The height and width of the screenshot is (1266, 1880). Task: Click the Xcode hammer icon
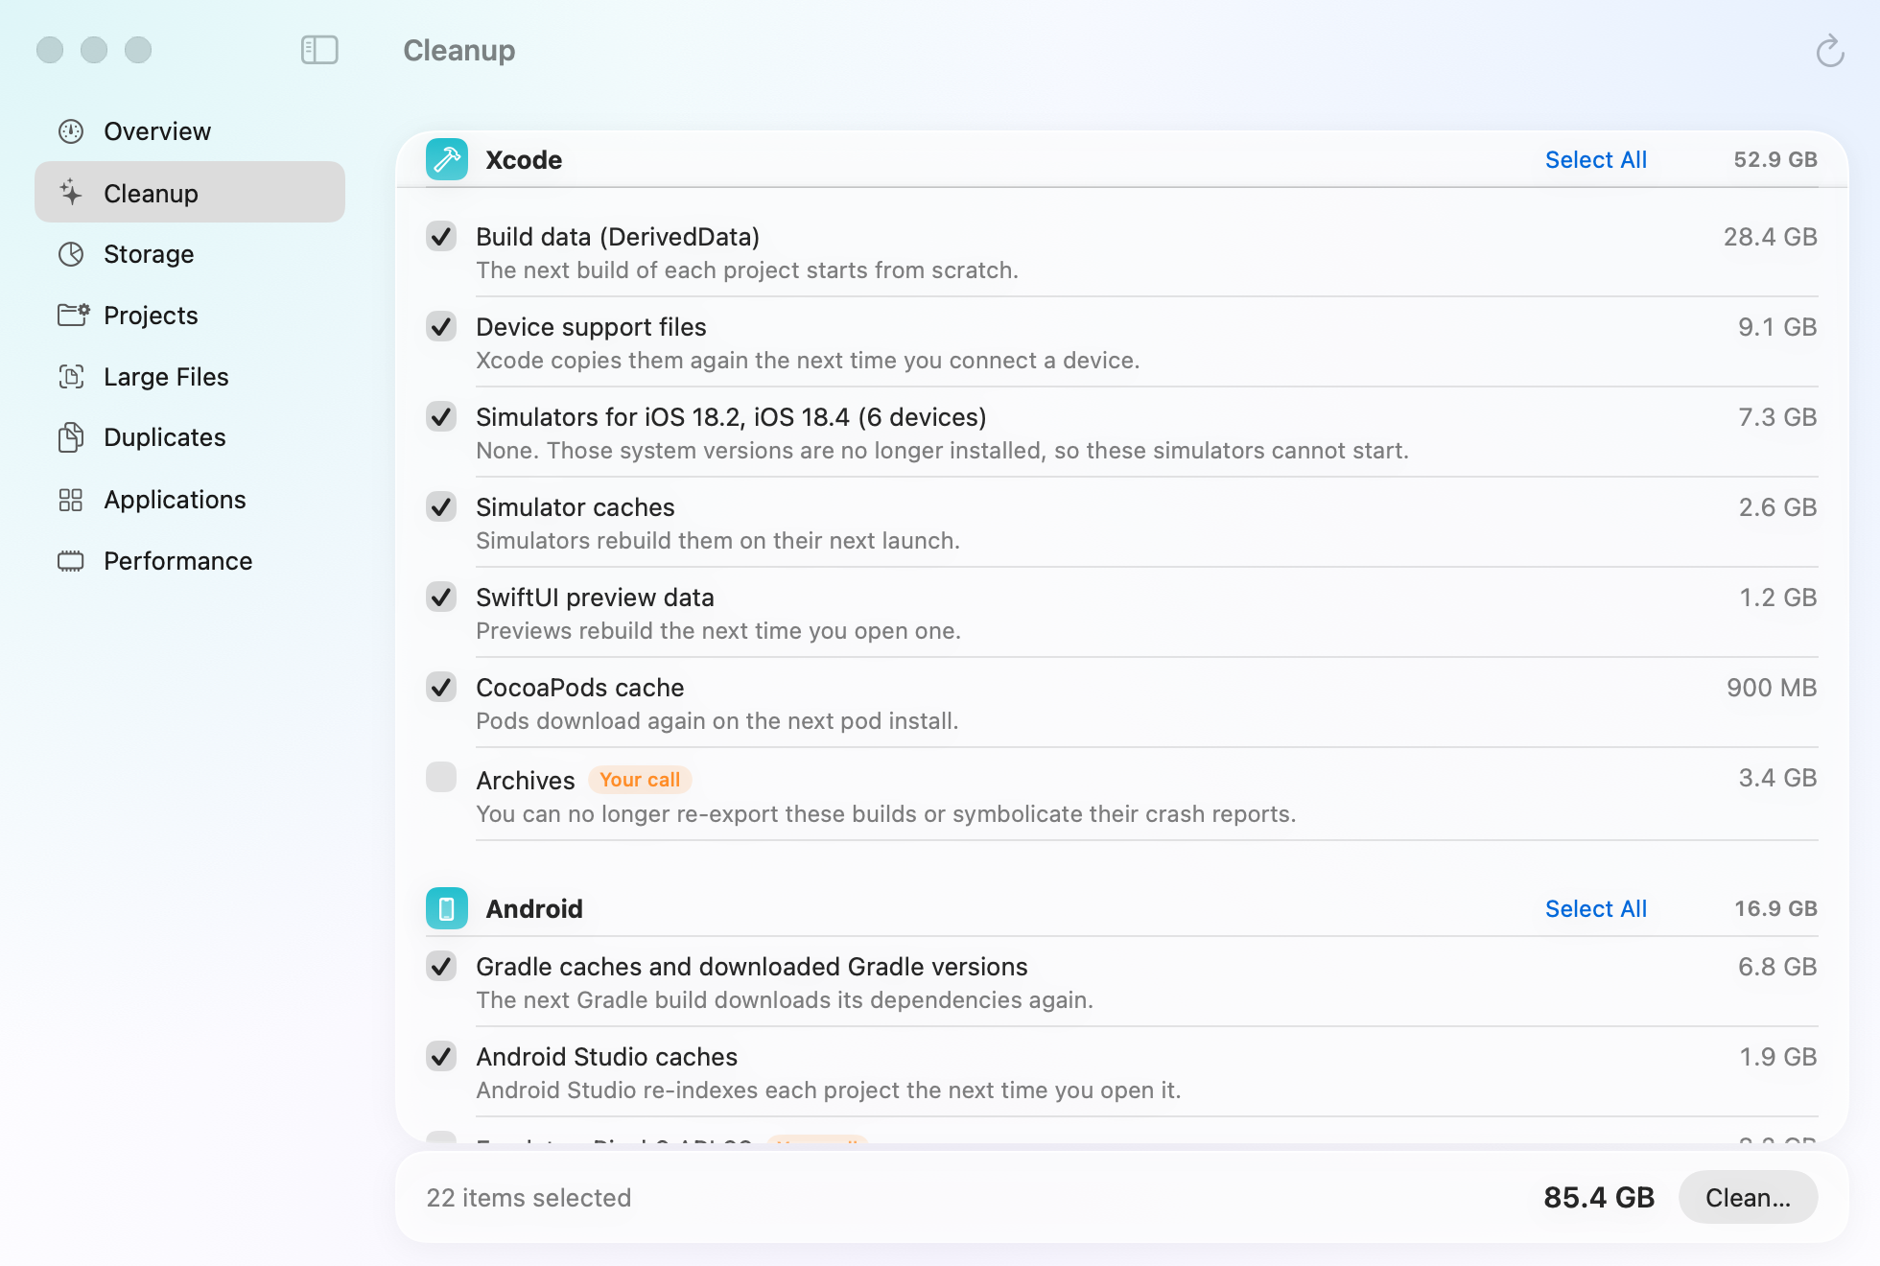447,159
